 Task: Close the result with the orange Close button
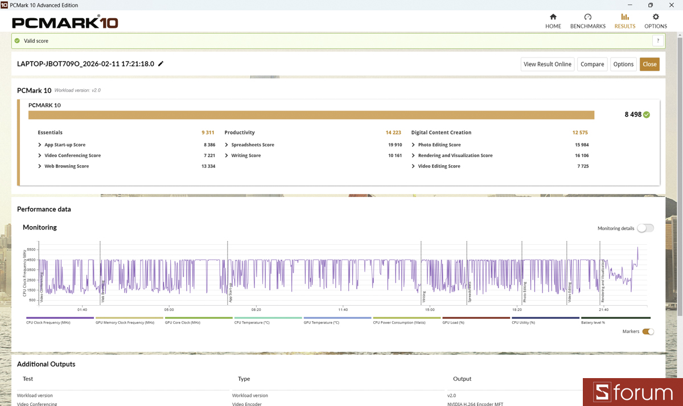[x=649, y=64]
